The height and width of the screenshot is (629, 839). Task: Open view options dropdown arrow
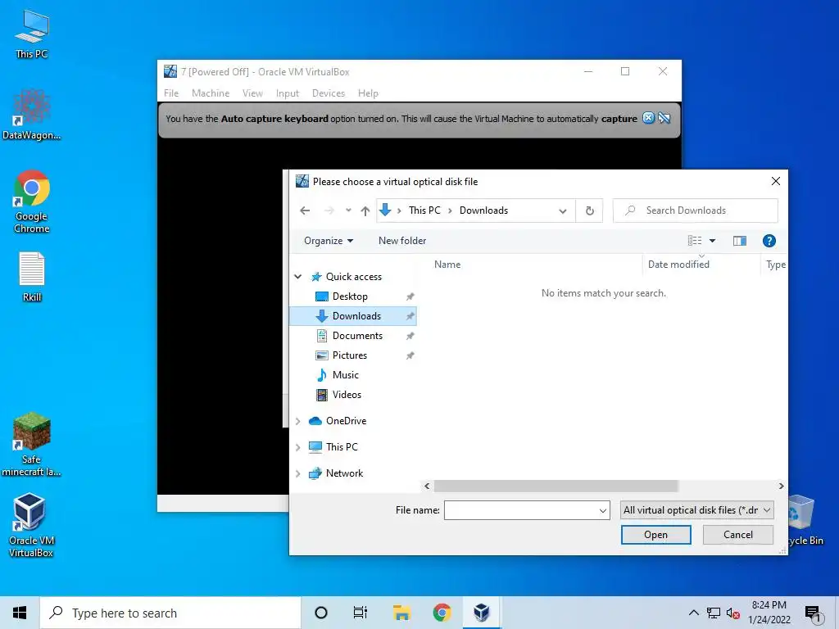pos(712,241)
